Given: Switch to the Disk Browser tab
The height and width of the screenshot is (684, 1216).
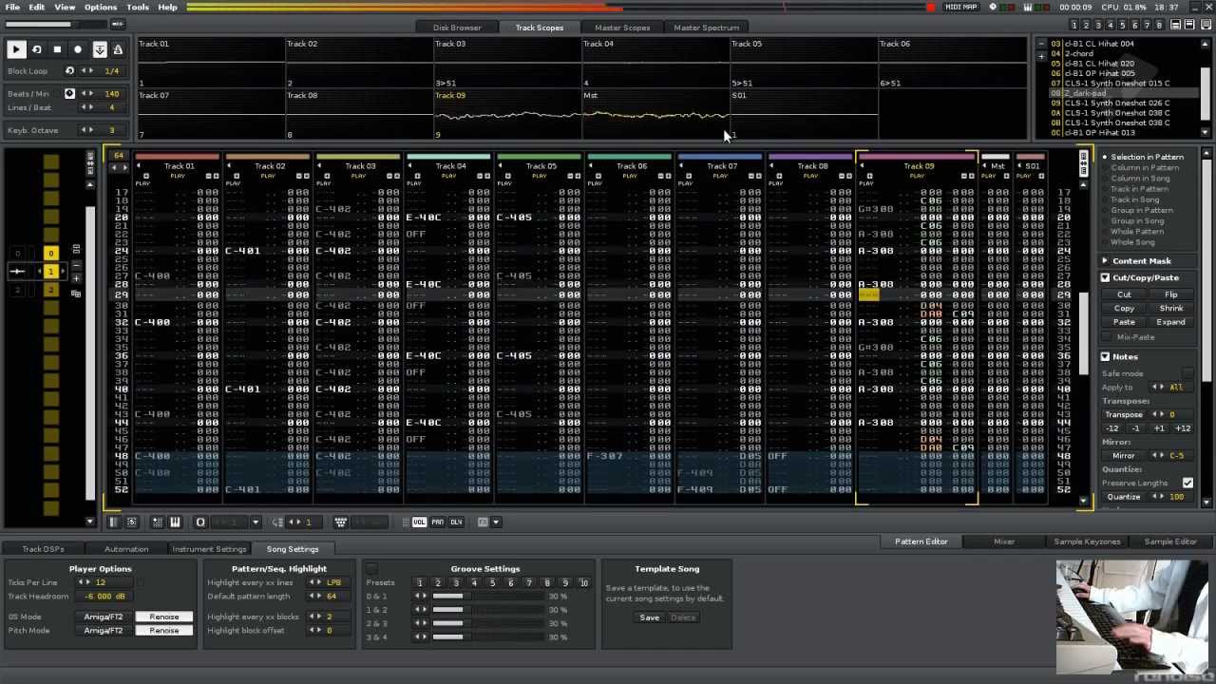Looking at the screenshot, I should 457,28.
